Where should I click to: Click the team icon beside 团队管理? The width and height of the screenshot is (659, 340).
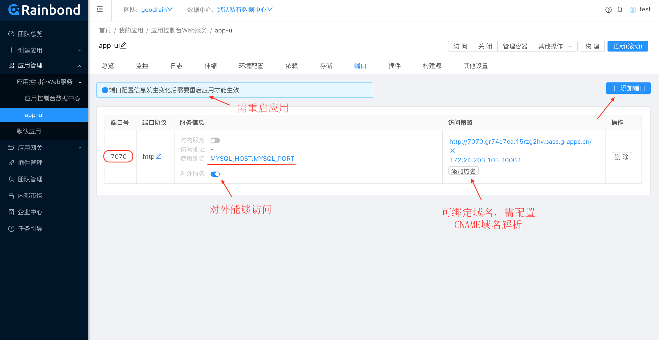[x=11, y=179]
